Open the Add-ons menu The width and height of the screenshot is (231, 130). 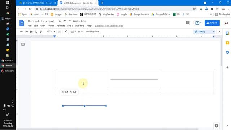(79, 26)
